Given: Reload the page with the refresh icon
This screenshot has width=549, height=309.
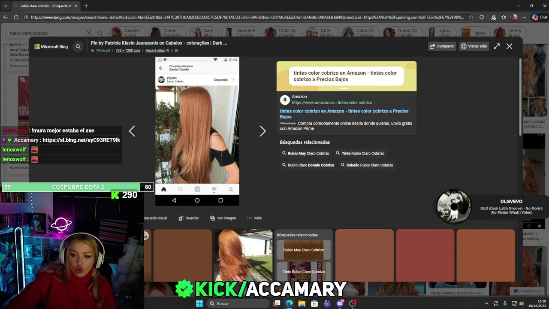Looking at the screenshot, I should (16, 17).
